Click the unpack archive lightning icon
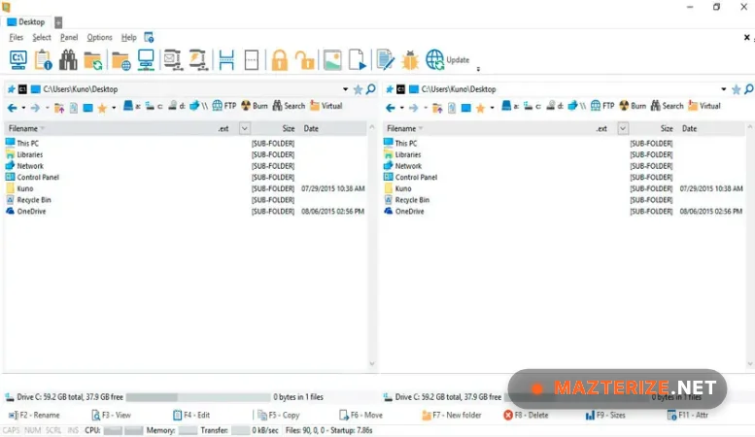 click(198, 60)
